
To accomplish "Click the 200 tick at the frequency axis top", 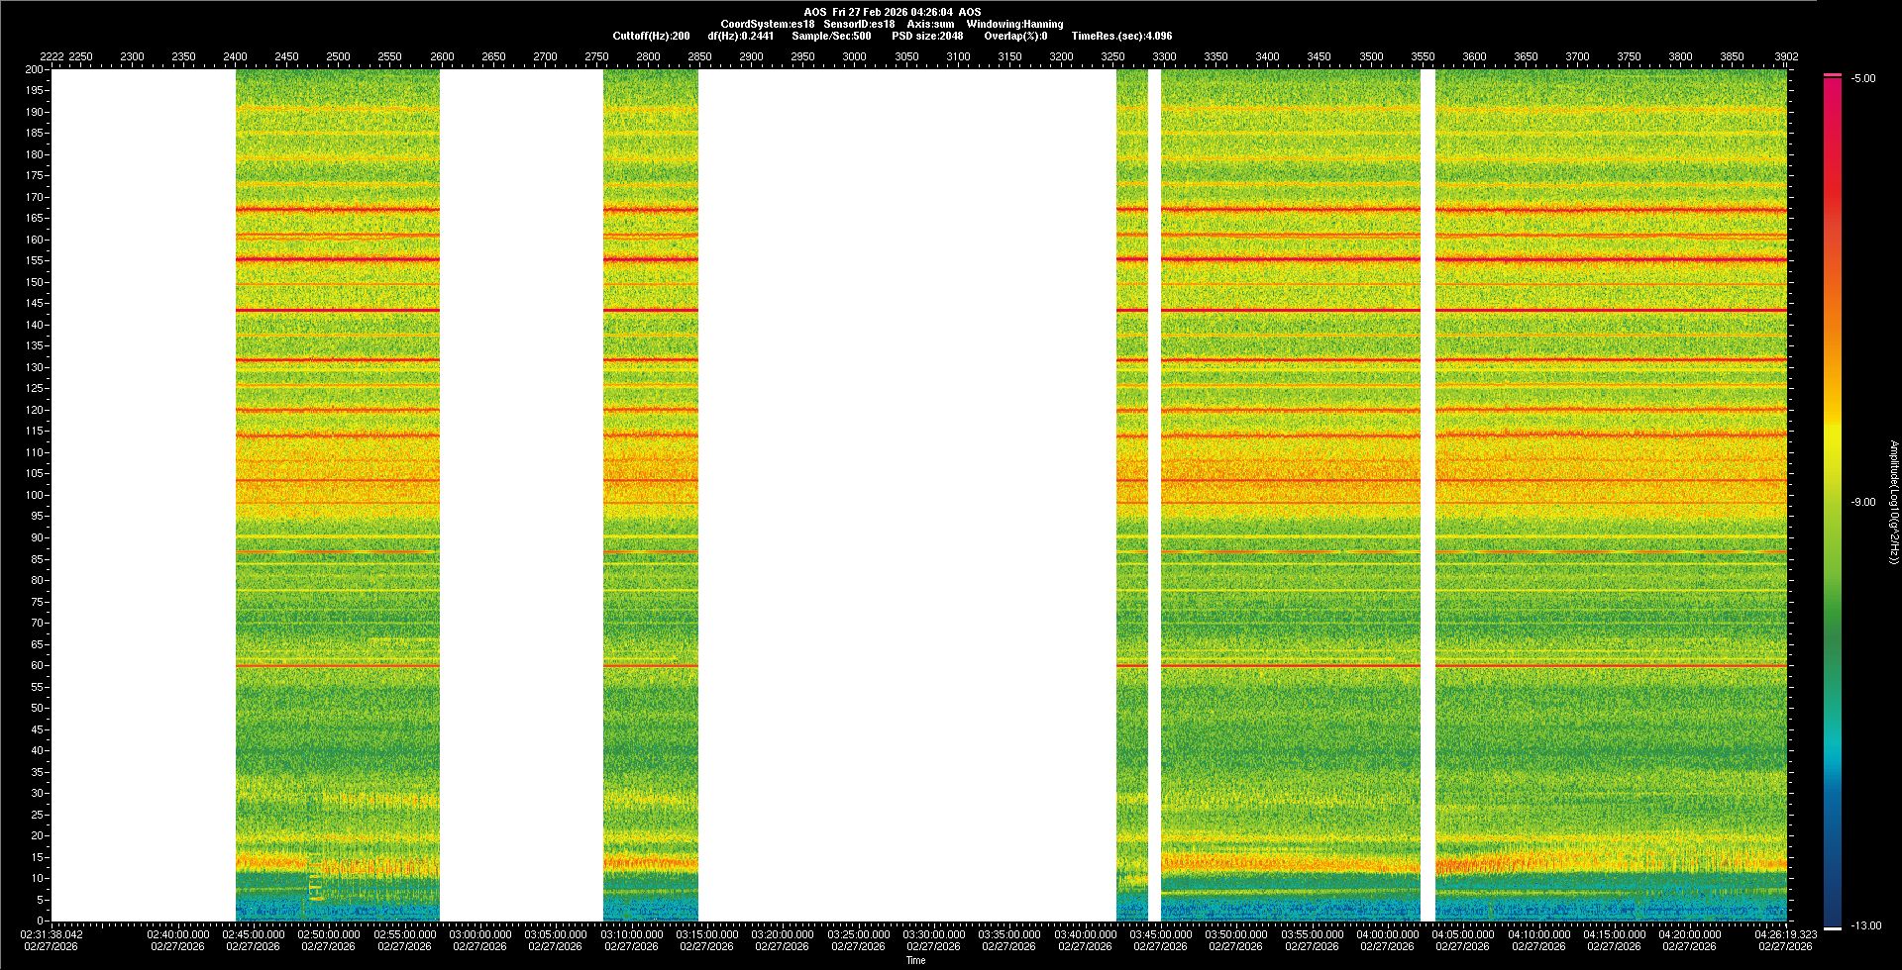I will (x=35, y=70).
